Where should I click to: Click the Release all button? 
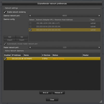pos(58,93)
